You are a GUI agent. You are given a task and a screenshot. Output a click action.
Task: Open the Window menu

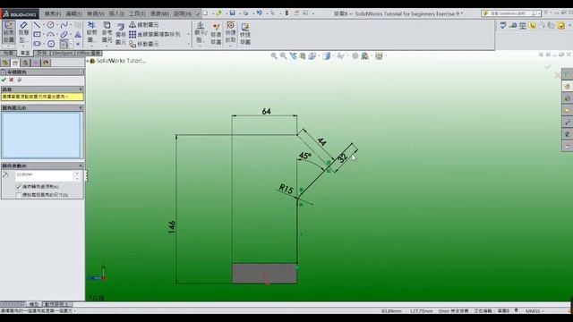pos(159,14)
